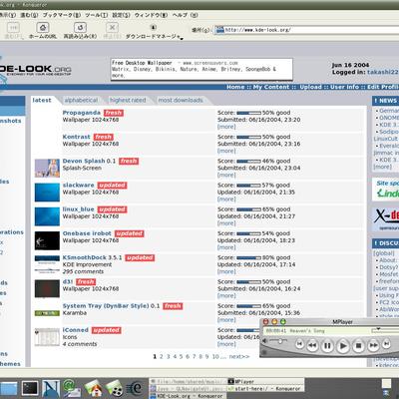
Task: Open the iConned icons link
Action: 76,330
